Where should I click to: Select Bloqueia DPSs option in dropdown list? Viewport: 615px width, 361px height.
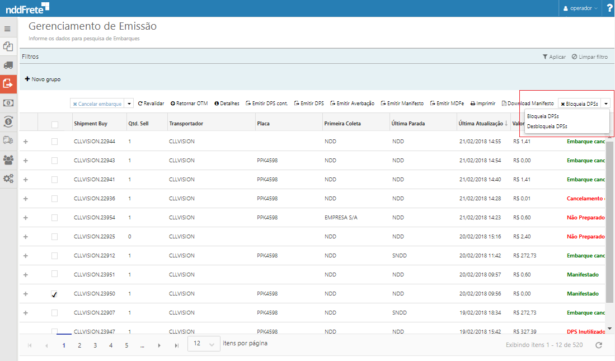543,116
